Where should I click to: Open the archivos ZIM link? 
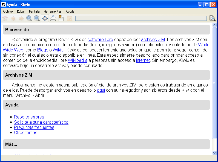point(153,40)
